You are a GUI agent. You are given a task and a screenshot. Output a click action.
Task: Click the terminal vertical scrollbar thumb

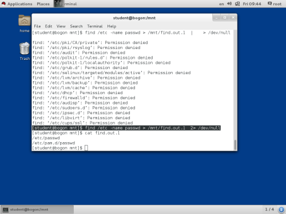[x=235, y=145]
